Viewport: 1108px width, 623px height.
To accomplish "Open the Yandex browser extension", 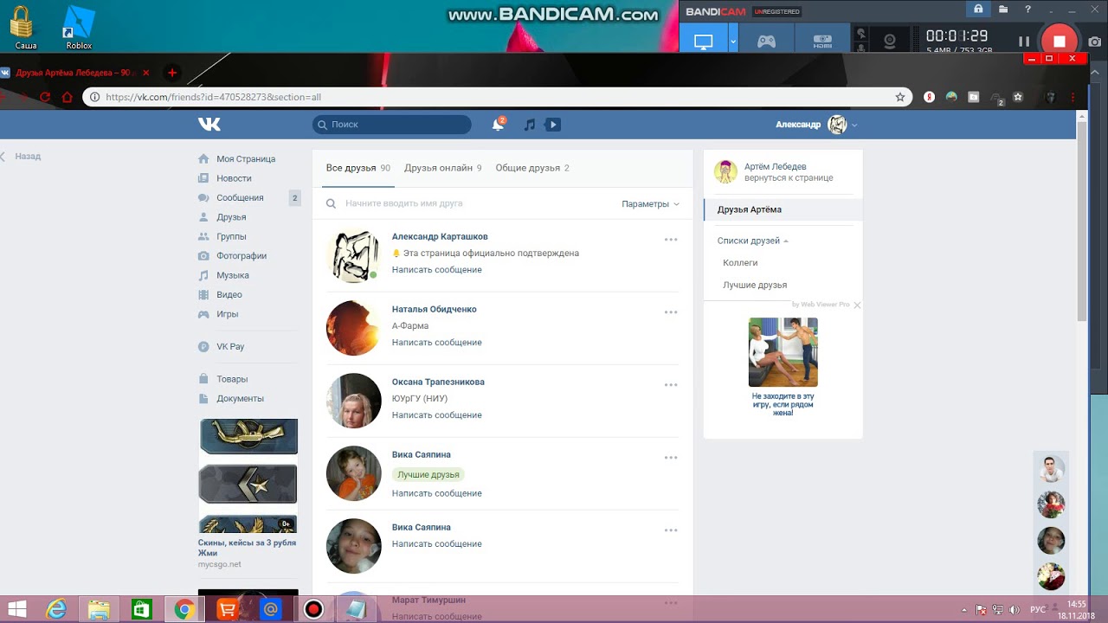I will tap(929, 97).
